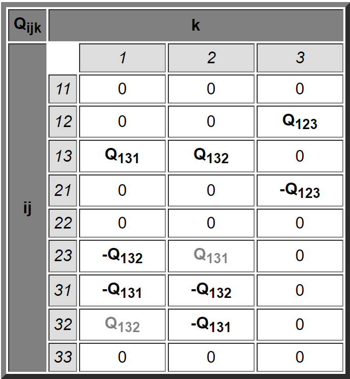Viewport: 350px width, 379px height.
Task: Select the greyed Q132 cell in row 32
Action: tap(122, 324)
